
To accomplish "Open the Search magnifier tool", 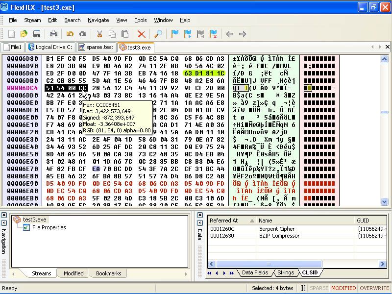I will pos(157,33).
